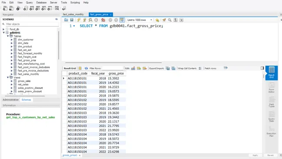Toggle Wrap Cell Content in results

(x=200, y=68)
